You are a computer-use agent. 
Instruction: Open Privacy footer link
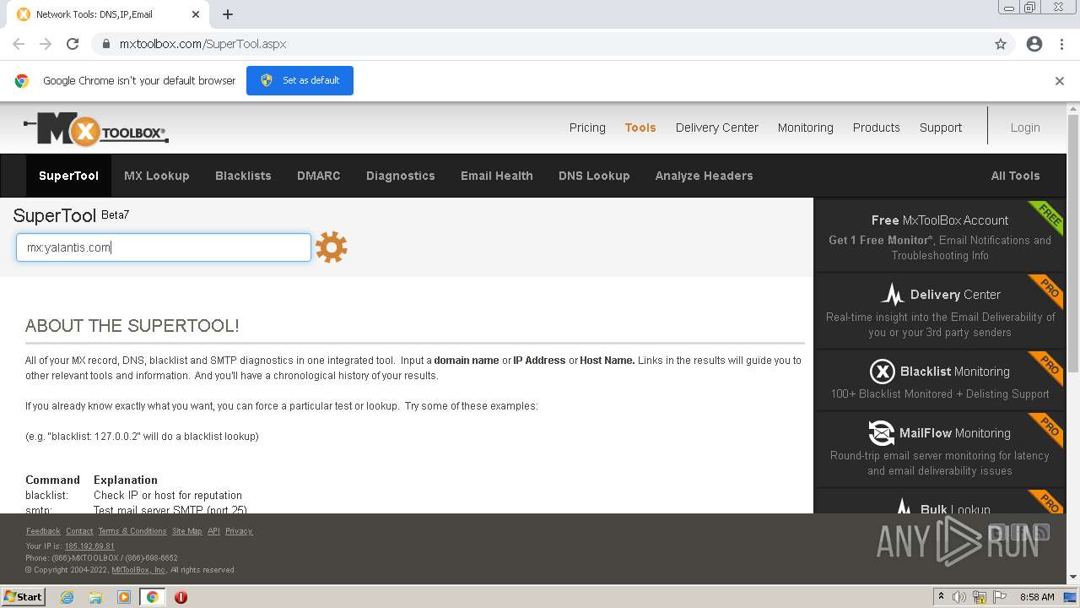coord(239,531)
